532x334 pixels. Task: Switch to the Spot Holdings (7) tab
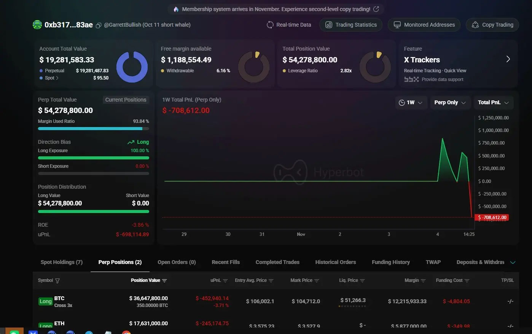coord(62,262)
